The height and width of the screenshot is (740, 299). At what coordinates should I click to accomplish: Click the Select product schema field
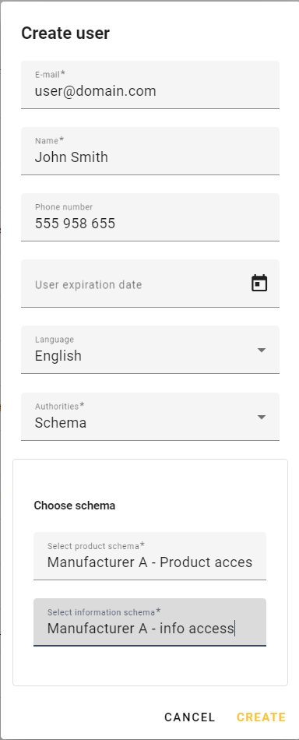point(150,556)
